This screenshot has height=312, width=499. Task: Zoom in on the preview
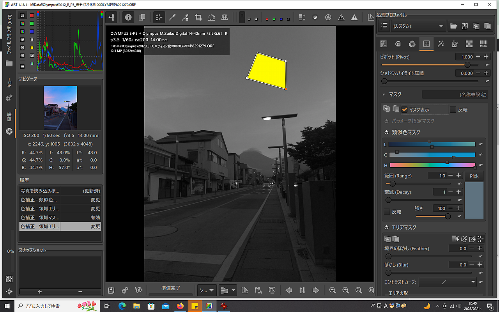click(345, 290)
